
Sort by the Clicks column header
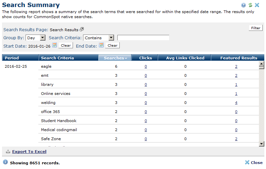click(x=145, y=58)
